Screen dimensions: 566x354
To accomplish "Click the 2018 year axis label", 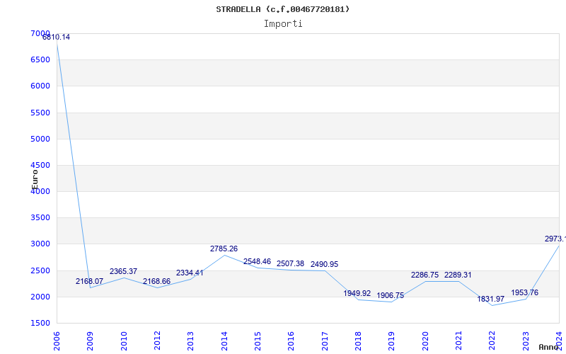I will pyautogui.click(x=358, y=341).
